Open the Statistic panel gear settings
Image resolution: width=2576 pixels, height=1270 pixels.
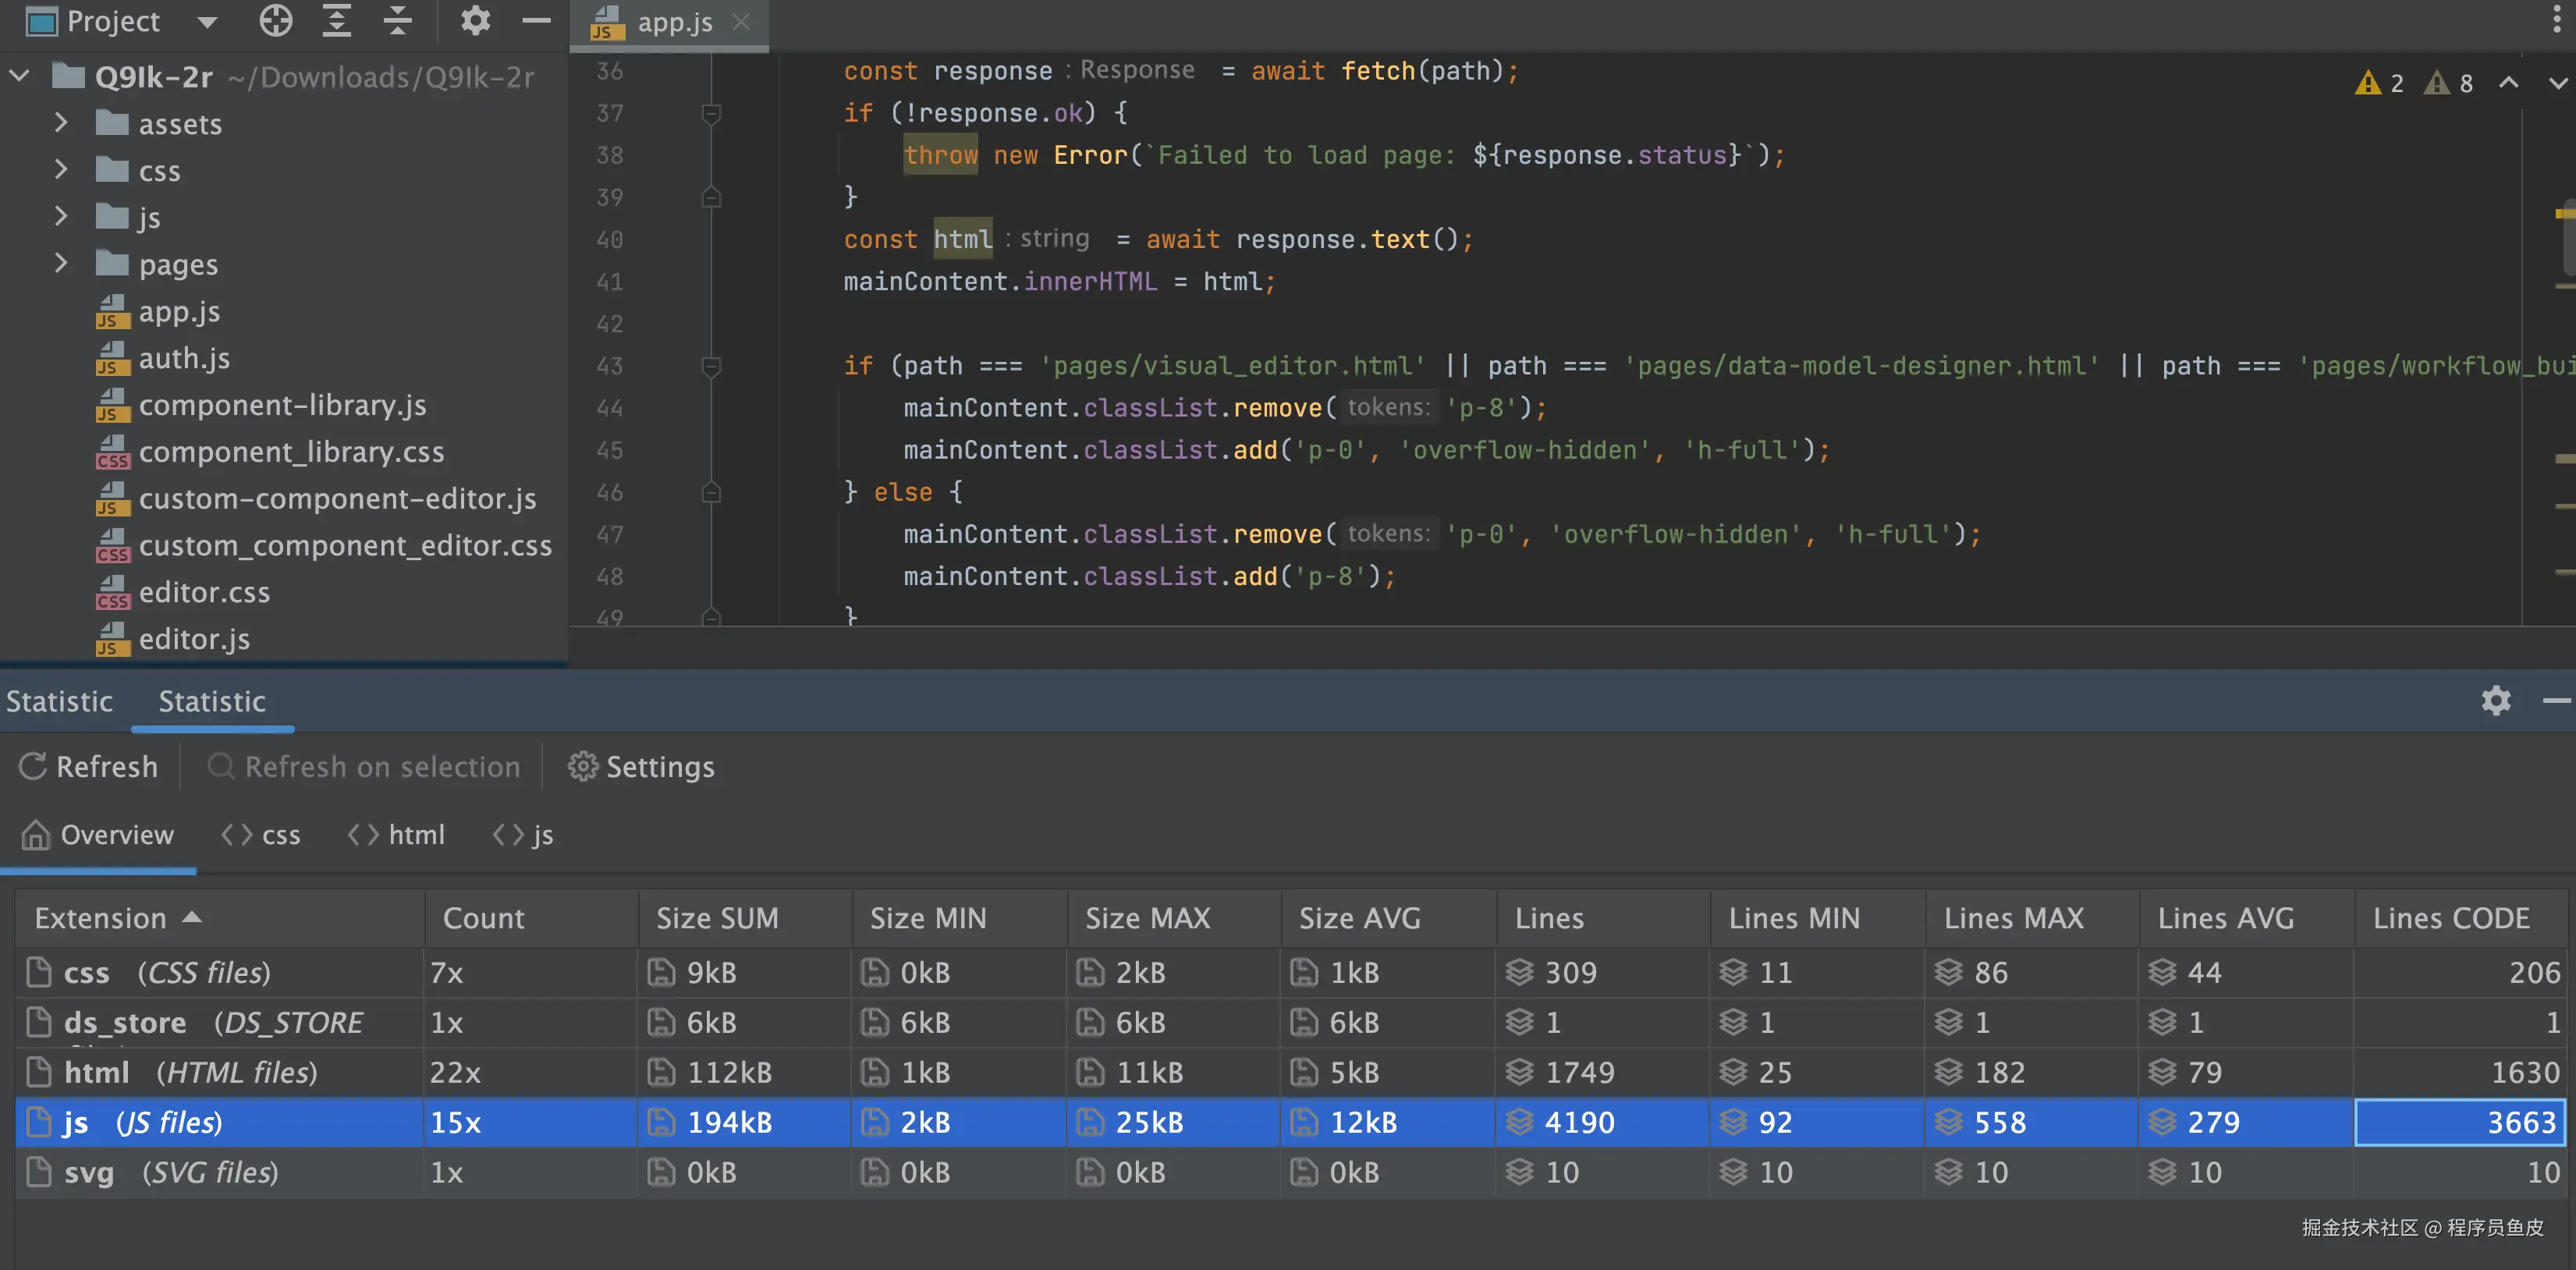2496,700
